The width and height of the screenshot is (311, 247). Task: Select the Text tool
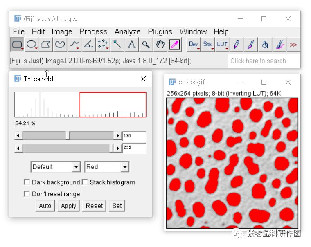point(131,45)
